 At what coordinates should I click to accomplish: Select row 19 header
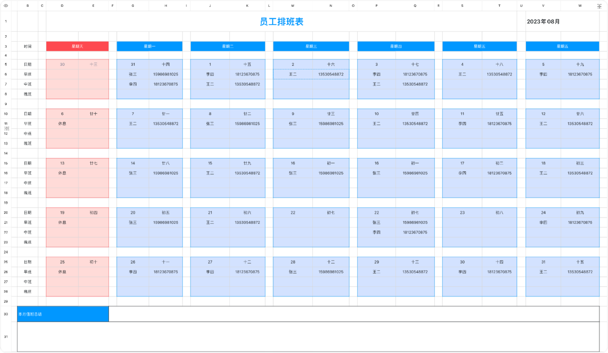coord(6,203)
